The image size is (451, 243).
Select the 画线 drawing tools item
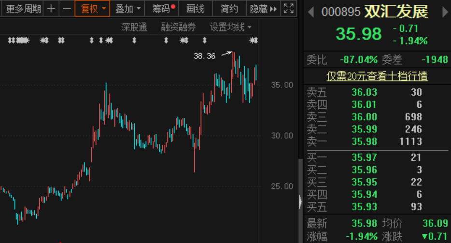(195, 8)
